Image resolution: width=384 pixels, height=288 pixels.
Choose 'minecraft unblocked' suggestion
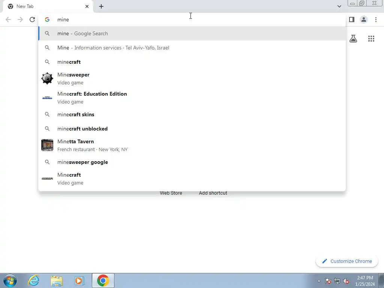pyautogui.click(x=192, y=129)
